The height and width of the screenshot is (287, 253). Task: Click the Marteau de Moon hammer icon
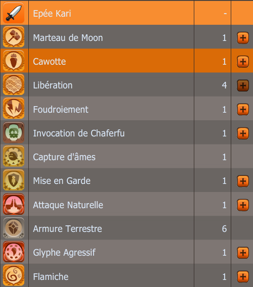pyautogui.click(x=14, y=37)
